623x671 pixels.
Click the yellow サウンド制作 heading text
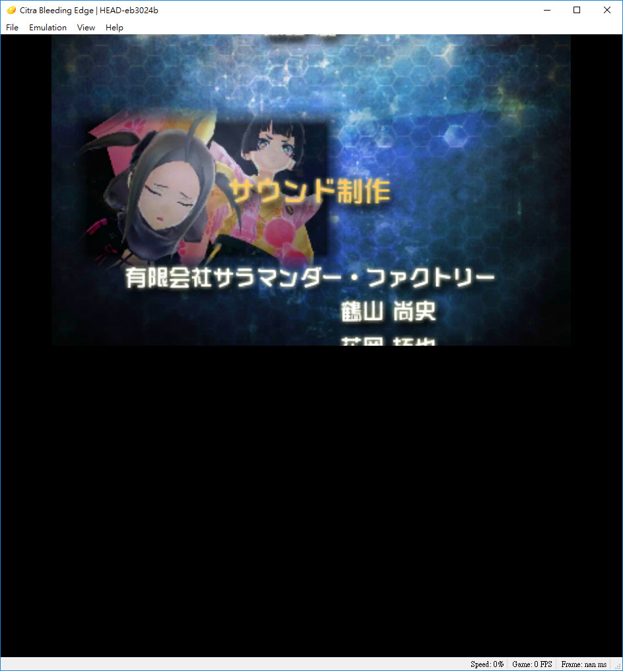(311, 191)
